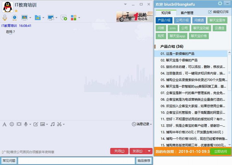Select entry 10. 企客宝云托管服务

coord(191,112)
